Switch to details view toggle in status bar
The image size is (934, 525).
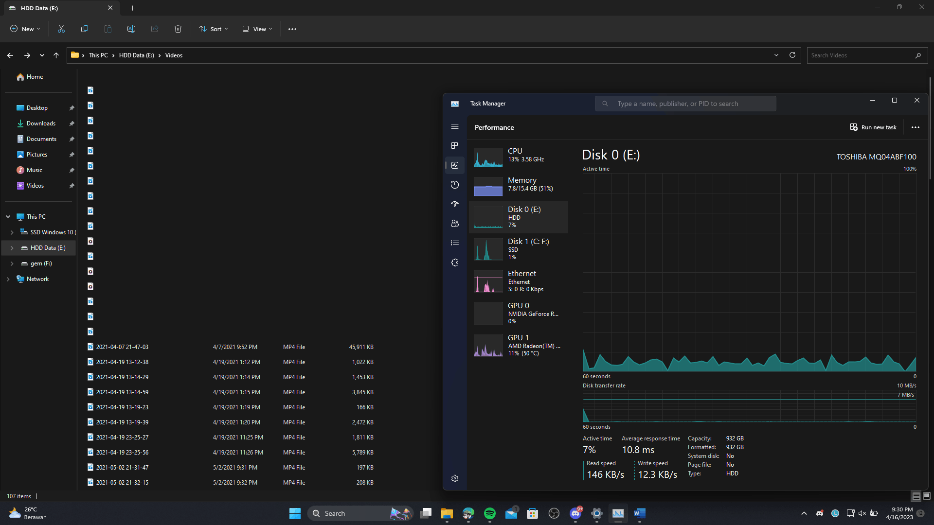[916, 496]
